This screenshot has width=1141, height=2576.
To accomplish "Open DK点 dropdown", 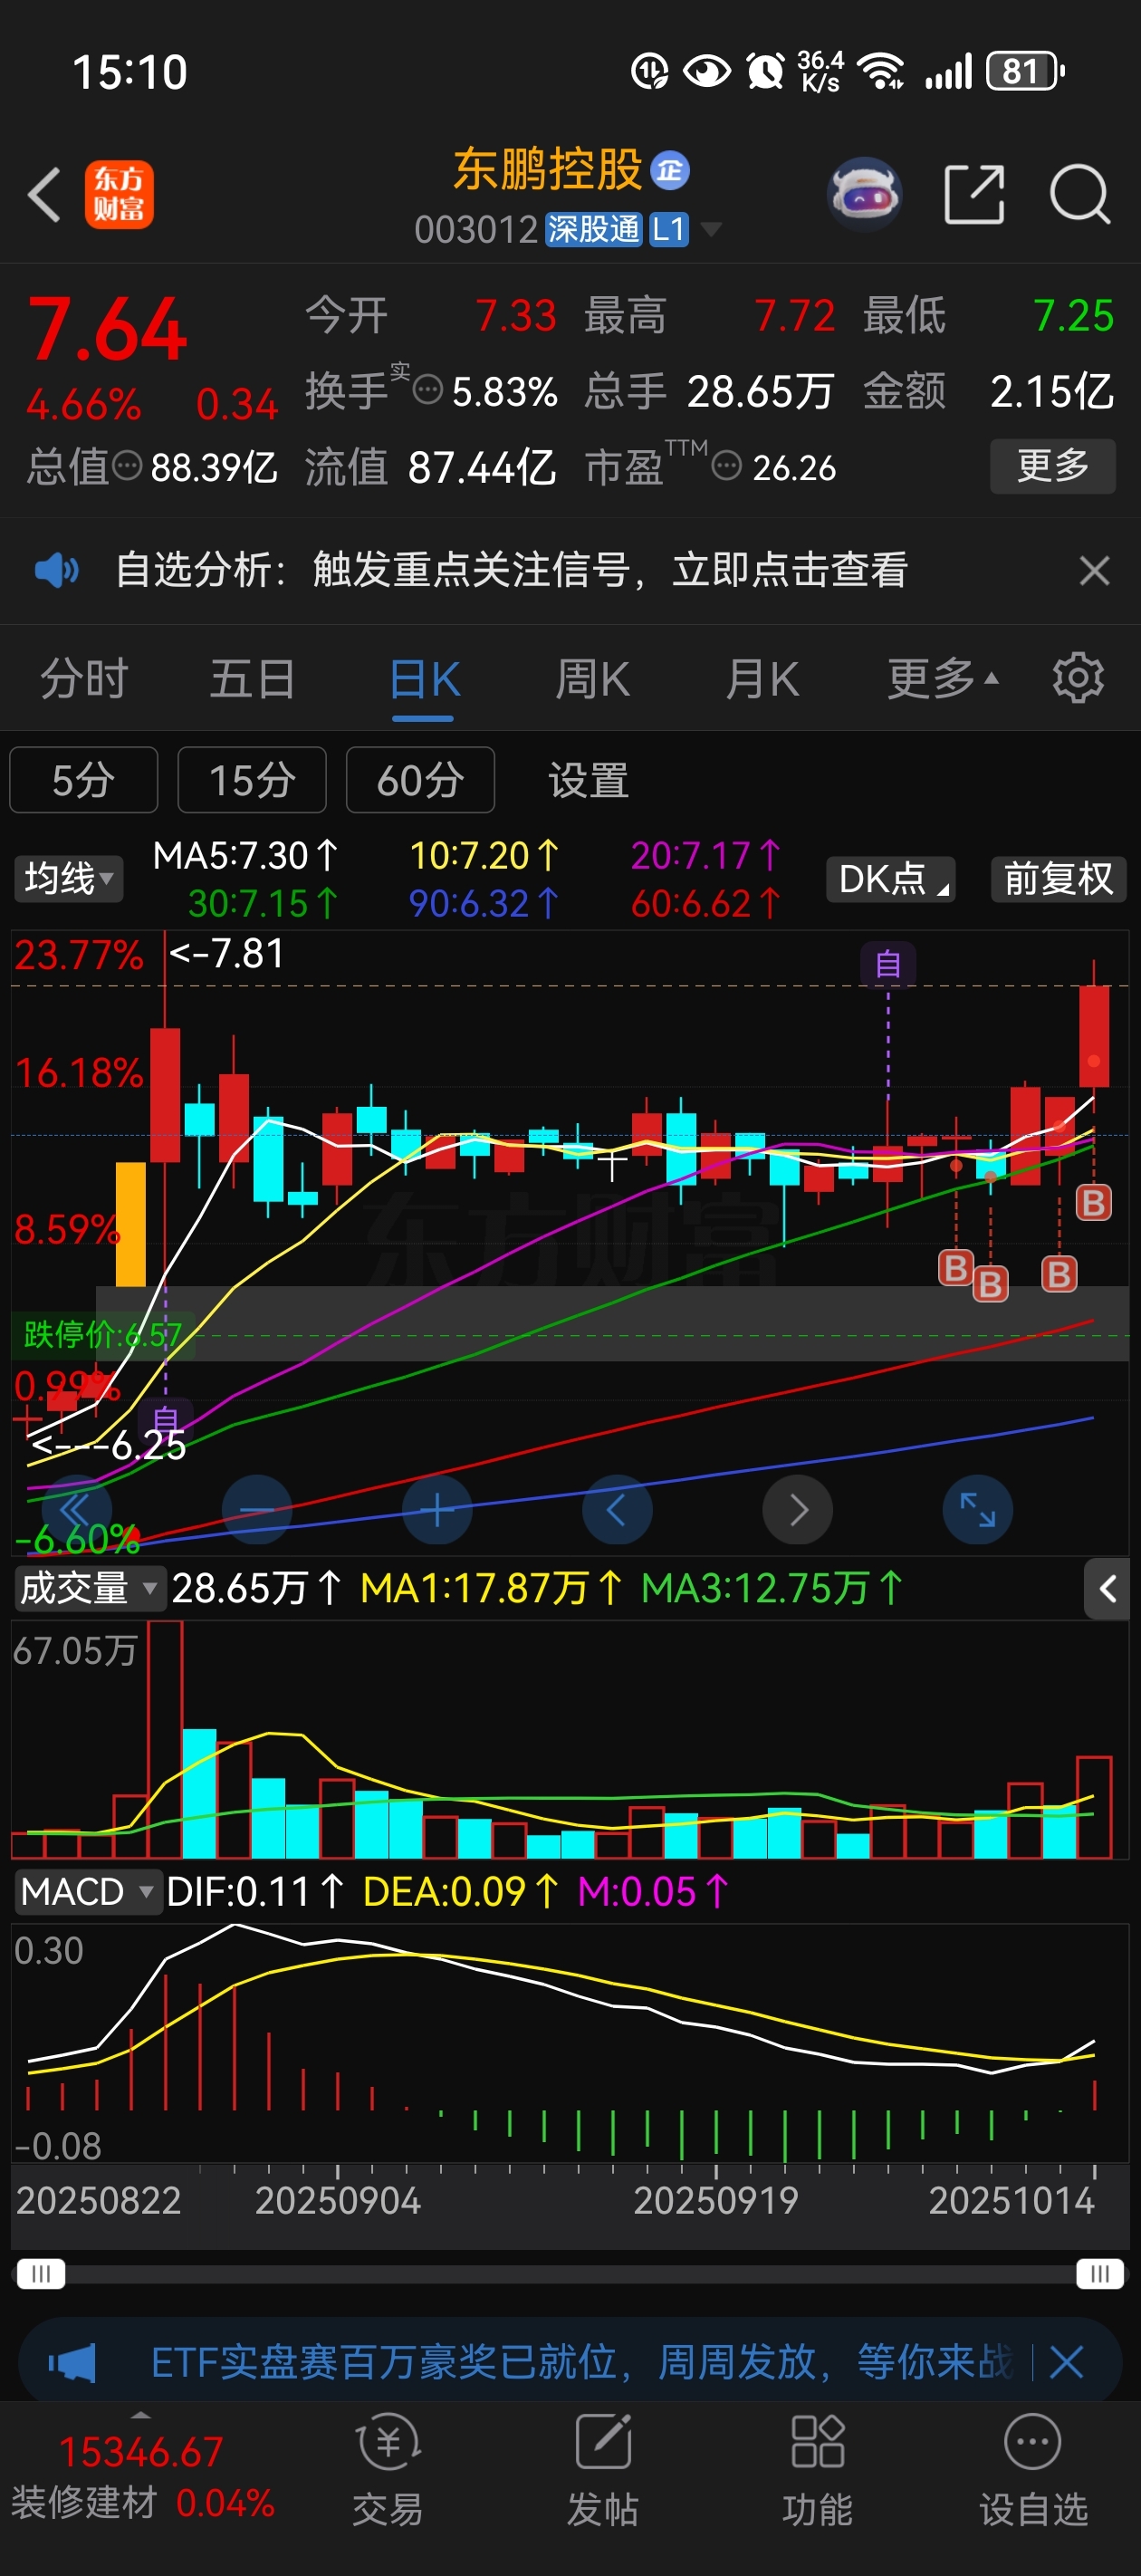I will coord(891,879).
